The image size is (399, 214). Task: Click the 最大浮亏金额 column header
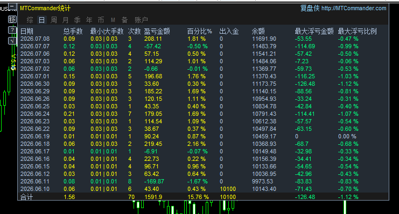[314, 32]
